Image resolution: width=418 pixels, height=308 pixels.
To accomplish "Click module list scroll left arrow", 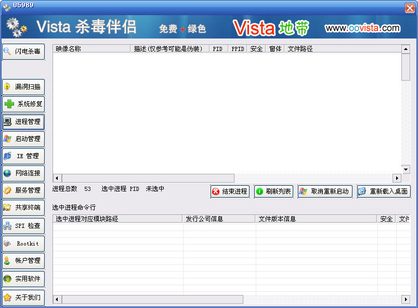I will click(57, 299).
